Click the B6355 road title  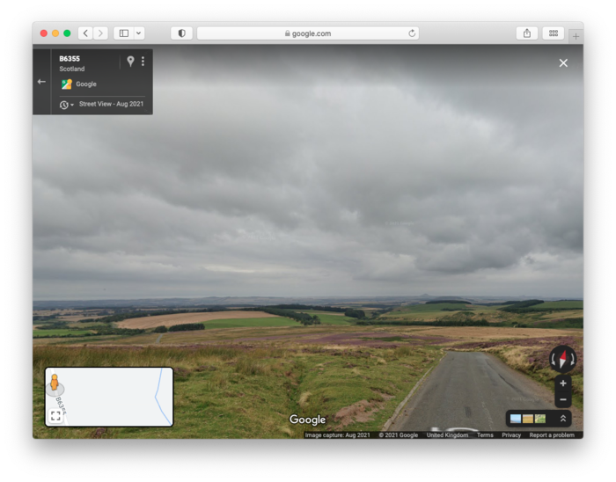tap(70, 58)
